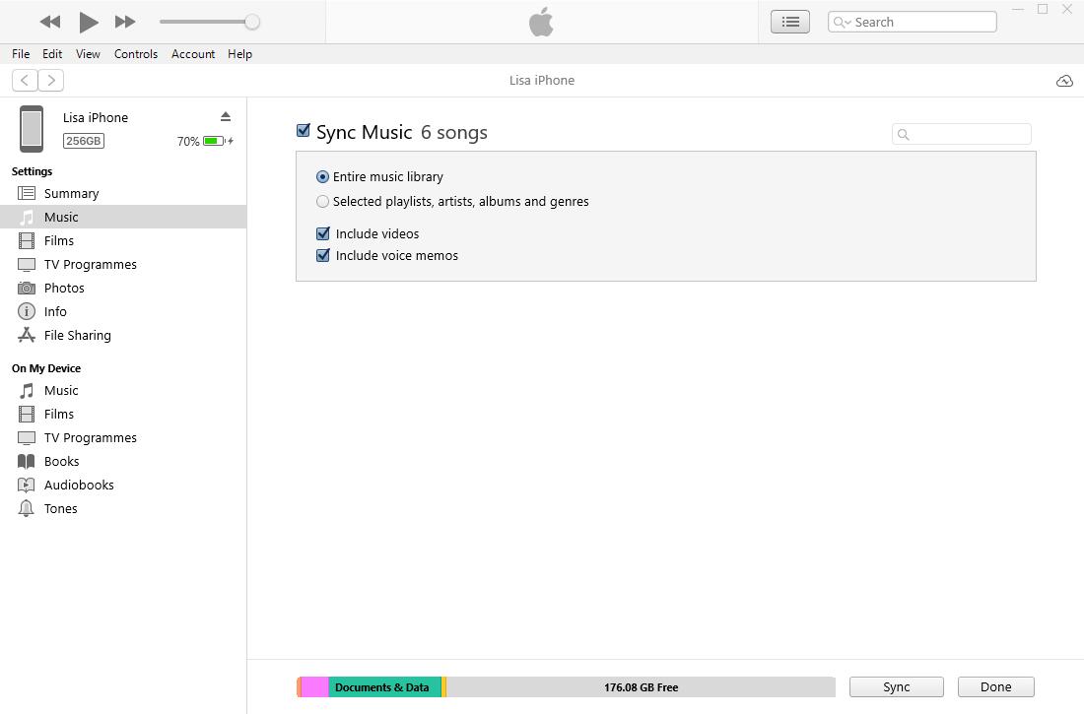Click the iCloud download status icon
This screenshot has width=1084, height=714.
[1064, 81]
